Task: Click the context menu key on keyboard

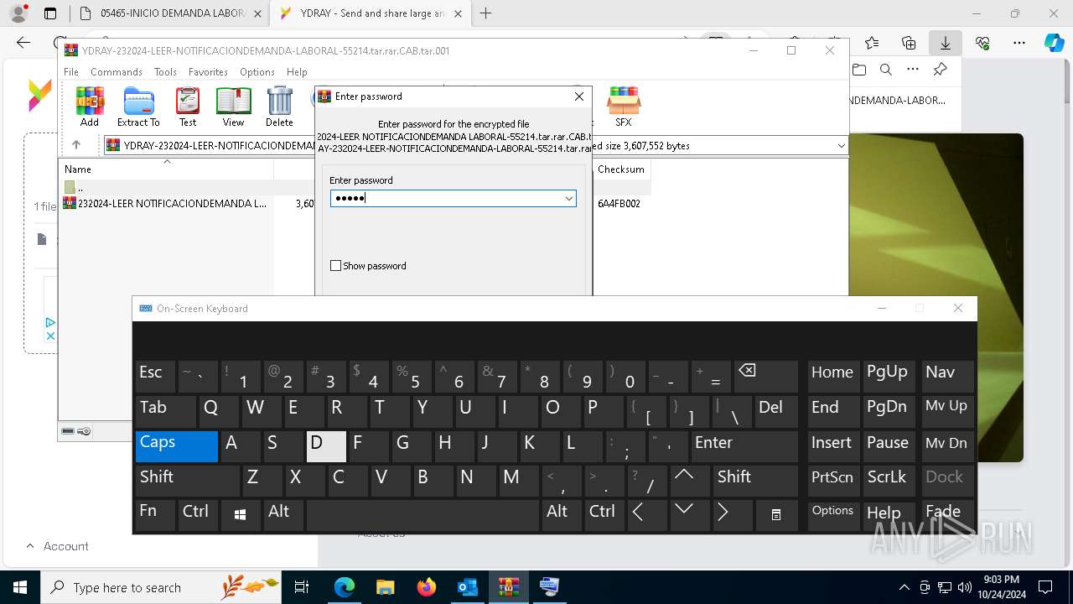Action: 776,514
